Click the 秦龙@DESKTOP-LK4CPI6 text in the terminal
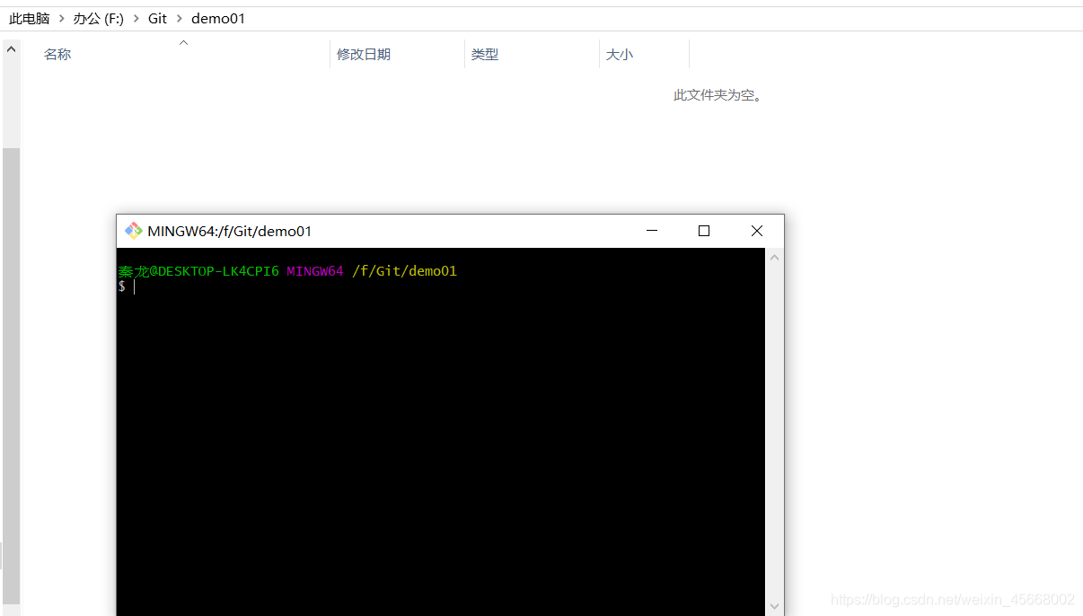1083x616 pixels. [198, 271]
